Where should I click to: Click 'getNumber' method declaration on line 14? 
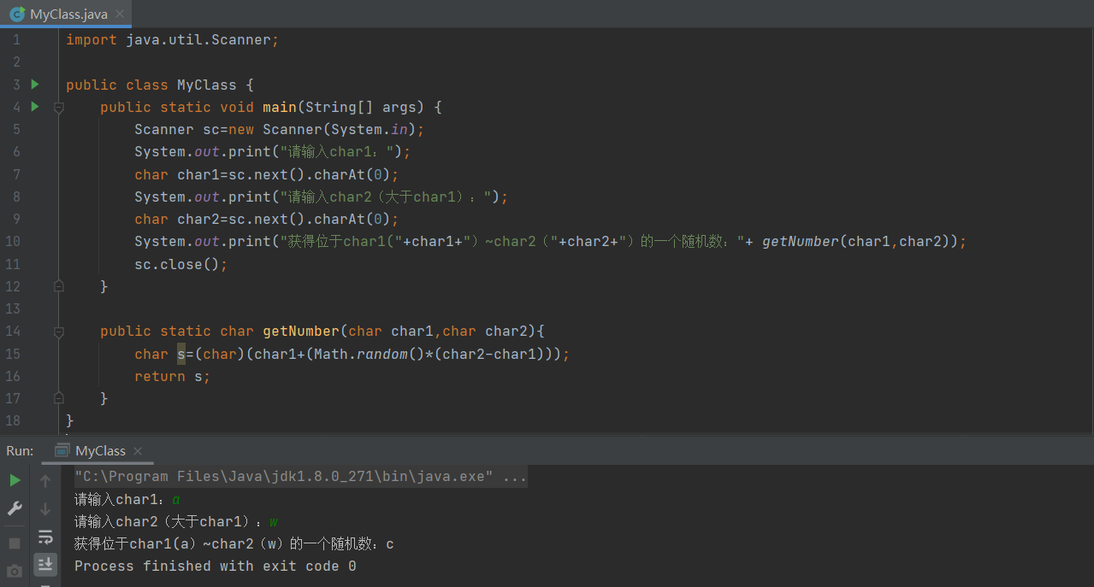[x=301, y=331]
